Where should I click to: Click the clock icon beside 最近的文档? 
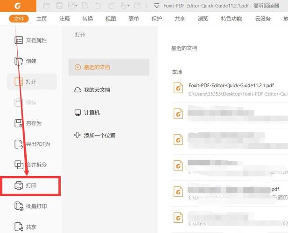point(77,67)
